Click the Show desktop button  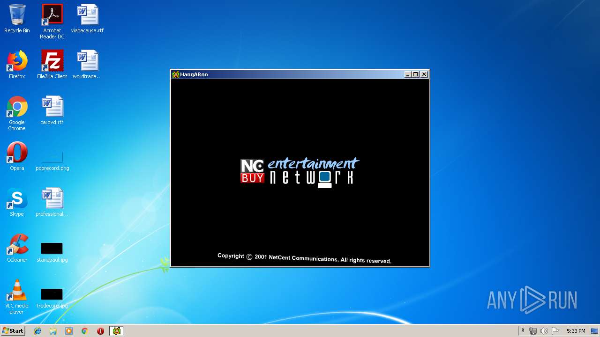tap(595, 331)
